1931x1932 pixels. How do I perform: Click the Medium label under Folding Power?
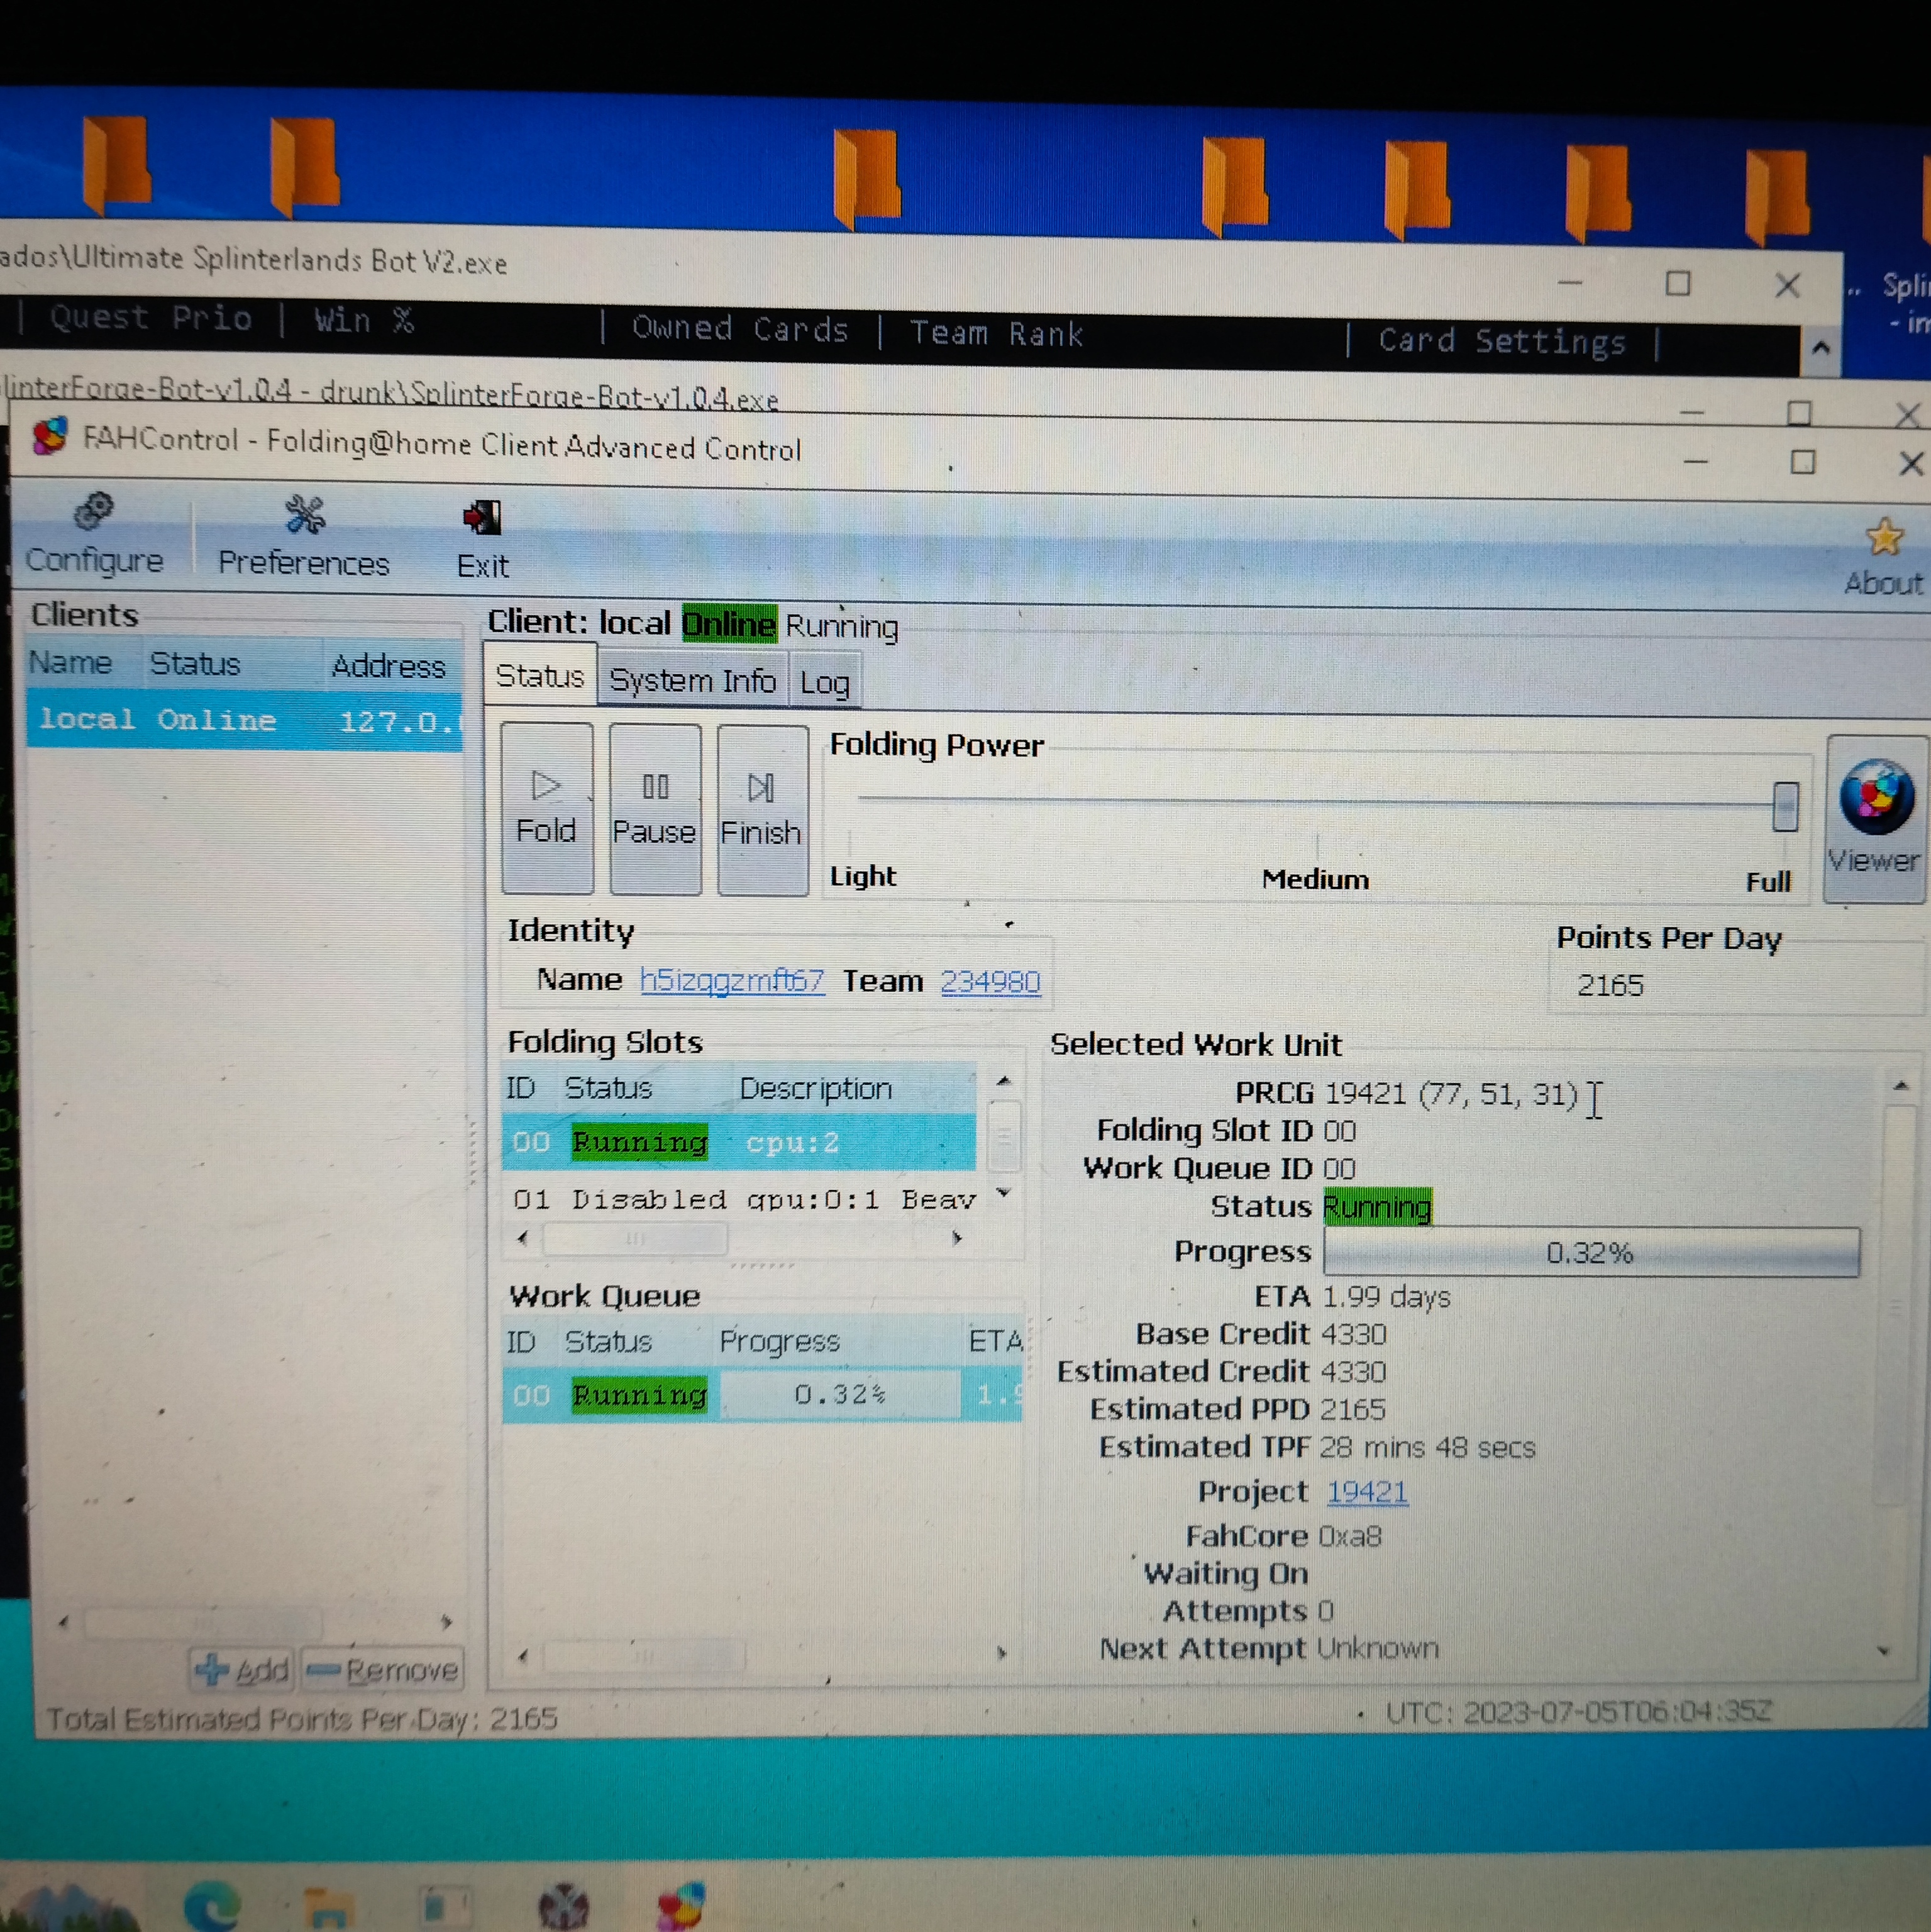(1315, 879)
